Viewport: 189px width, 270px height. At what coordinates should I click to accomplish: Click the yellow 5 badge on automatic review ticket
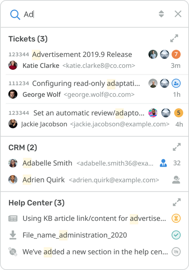pyautogui.click(x=179, y=113)
